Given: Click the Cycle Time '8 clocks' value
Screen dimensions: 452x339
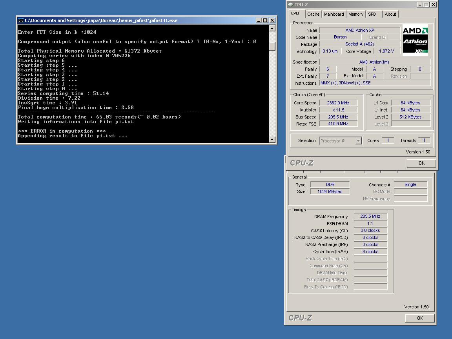Looking at the screenshot, I should tap(370, 252).
